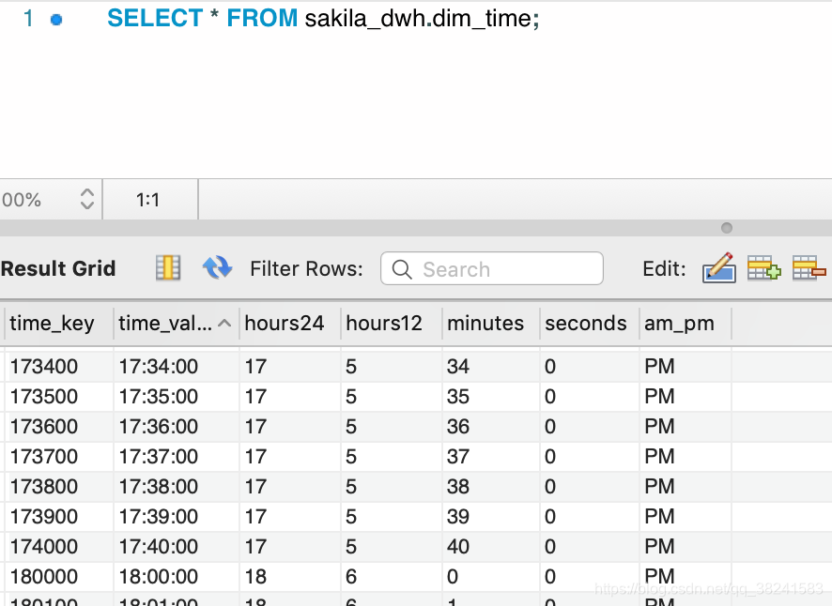Select cell 17:39:00 in time_value
The width and height of the screenshot is (832, 606).
tap(177, 517)
